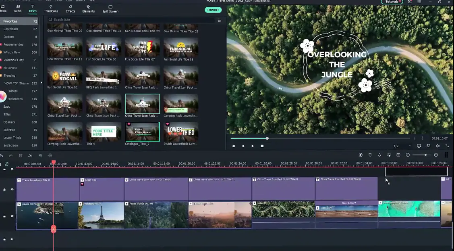Open the What's New category
454x251 pixels.
[19, 52]
